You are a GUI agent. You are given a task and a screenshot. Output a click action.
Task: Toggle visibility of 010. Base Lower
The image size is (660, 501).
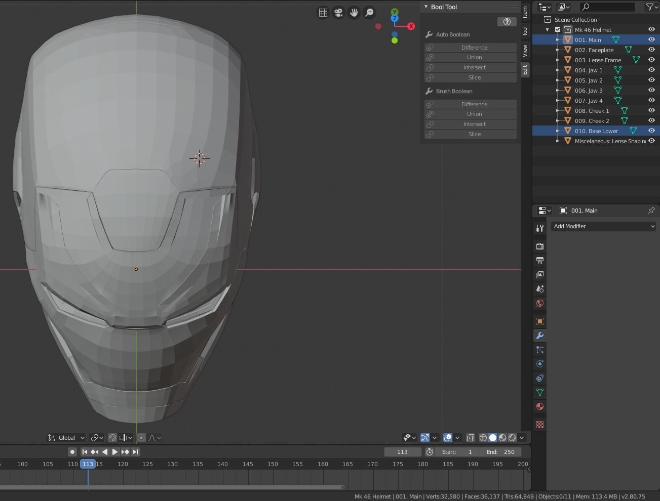(651, 131)
